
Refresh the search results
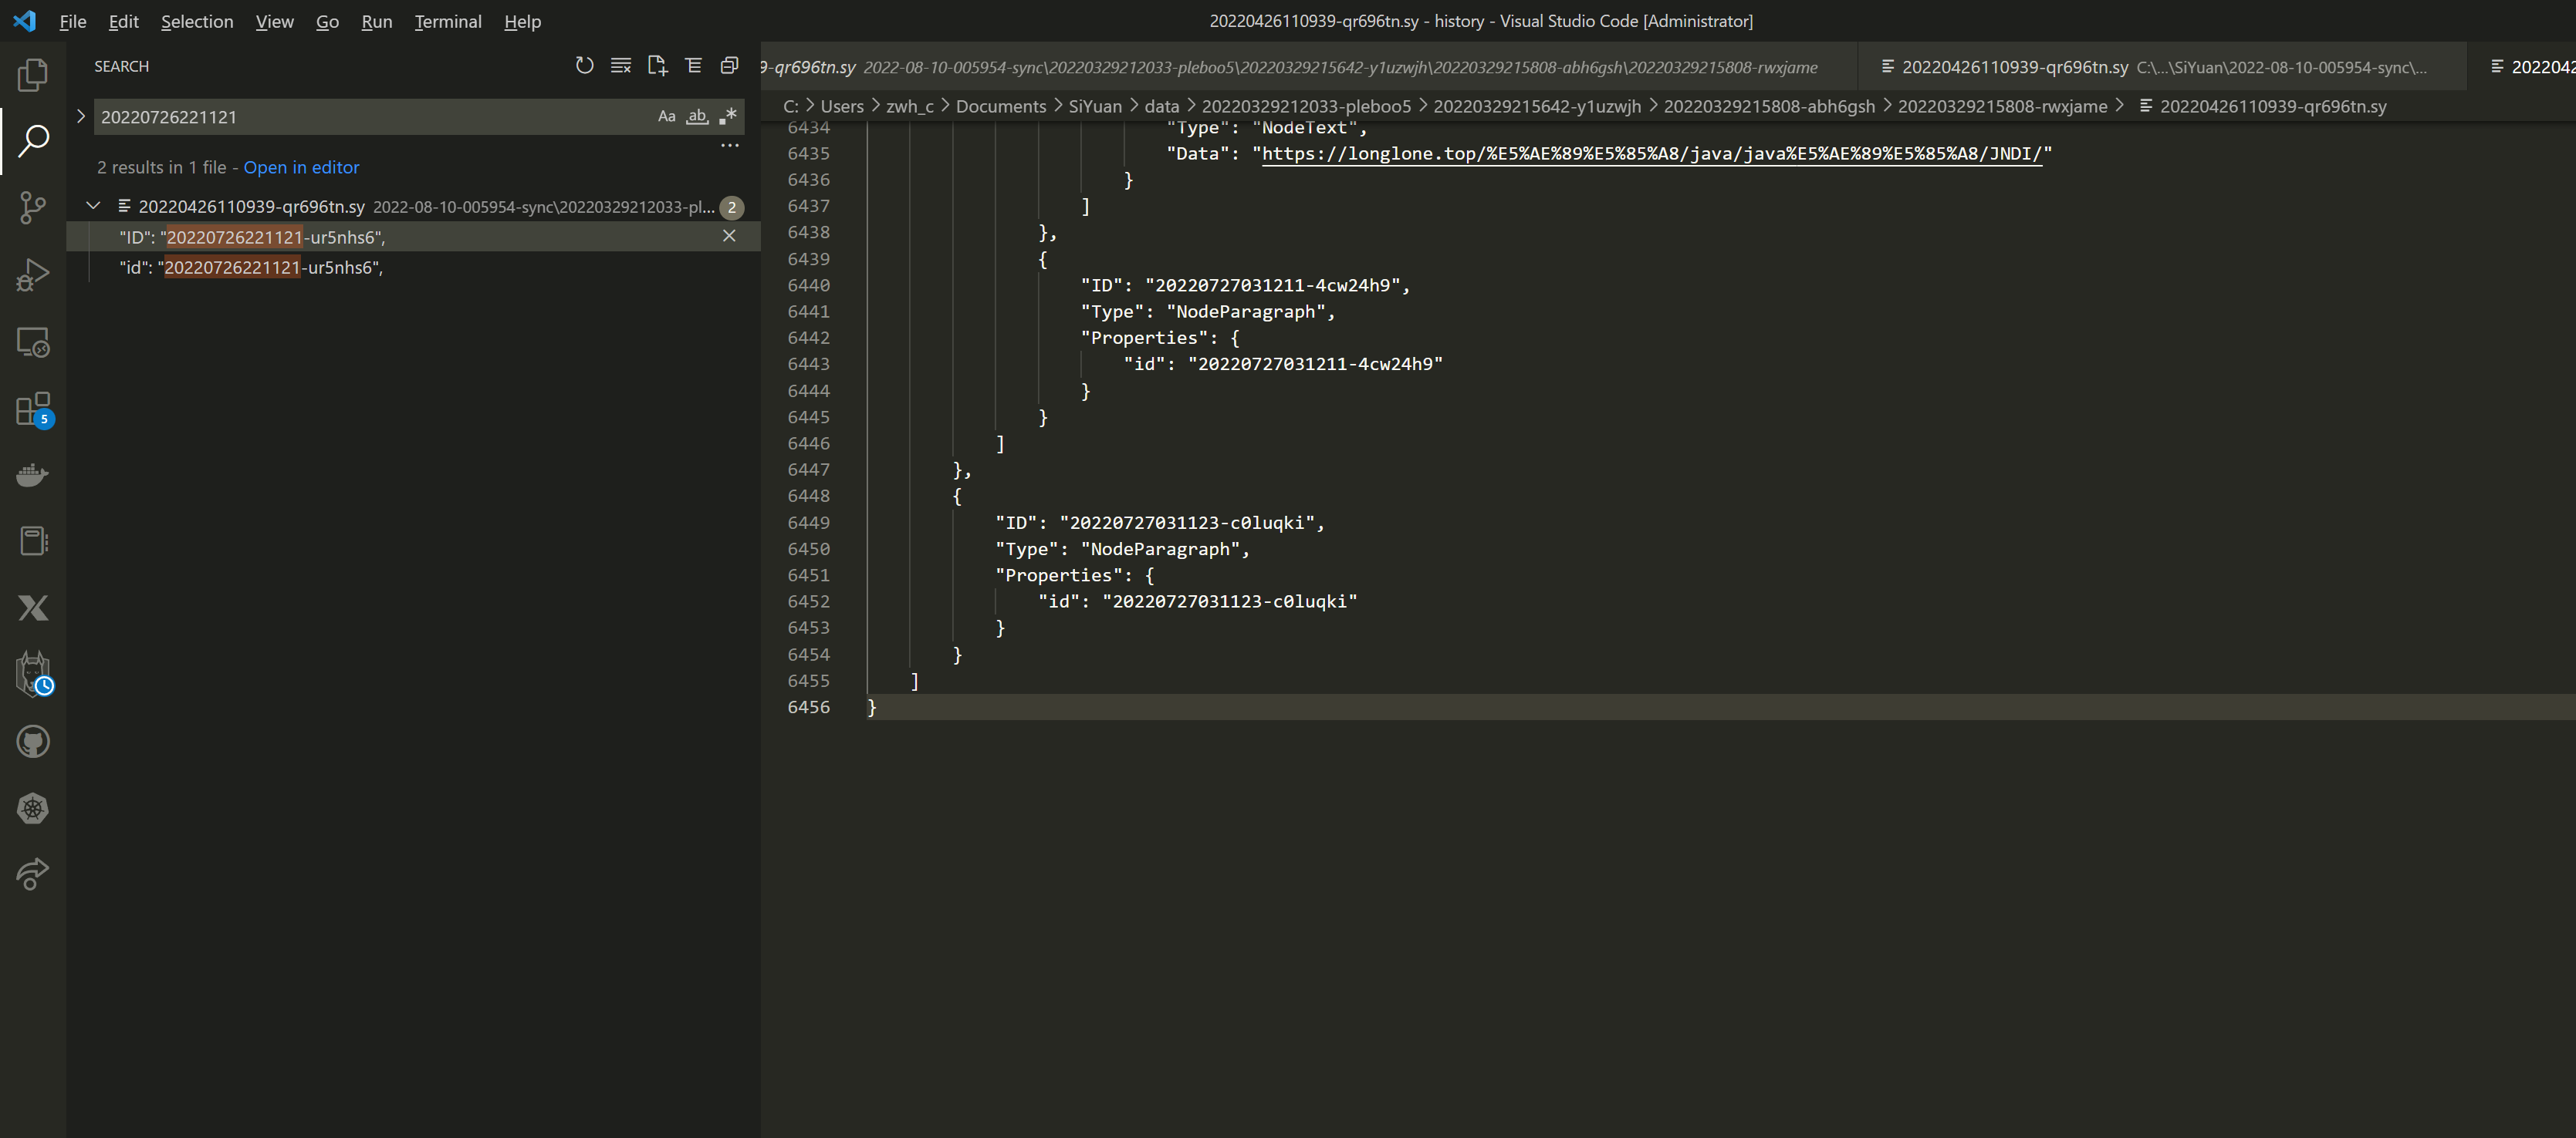pyautogui.click(x=584, y=66)
